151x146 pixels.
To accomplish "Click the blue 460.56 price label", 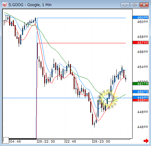I will (140, 17).
